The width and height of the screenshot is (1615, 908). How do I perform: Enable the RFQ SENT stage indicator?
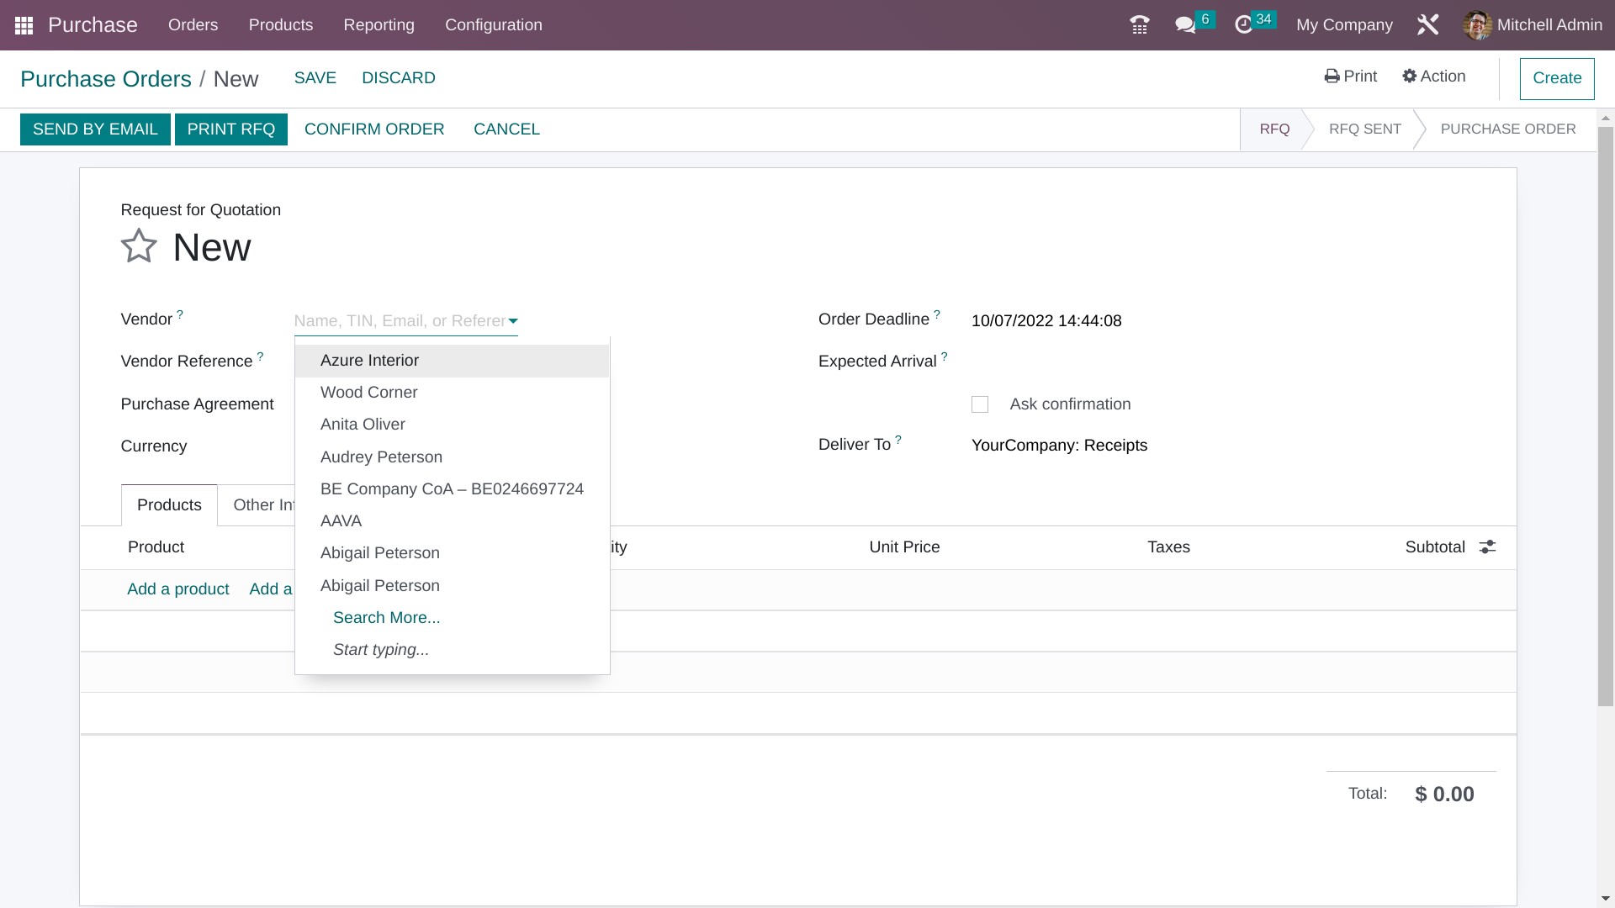pos(1365,129)
